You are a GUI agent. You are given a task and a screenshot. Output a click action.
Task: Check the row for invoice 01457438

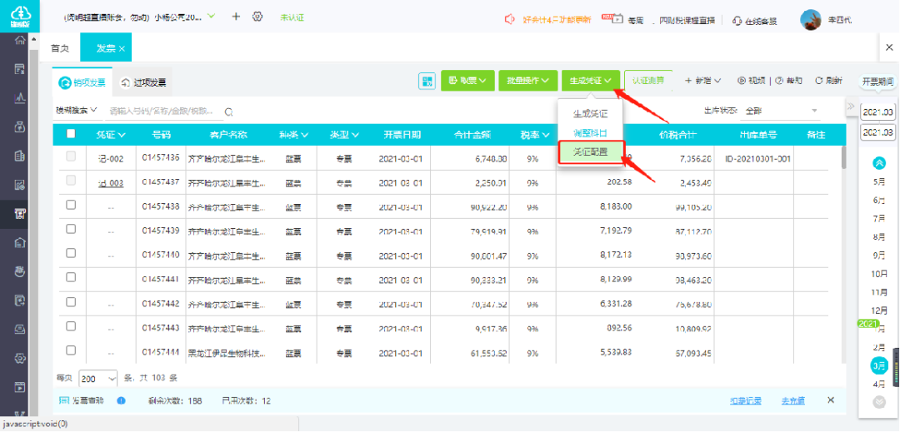click(x=71, y=206)
